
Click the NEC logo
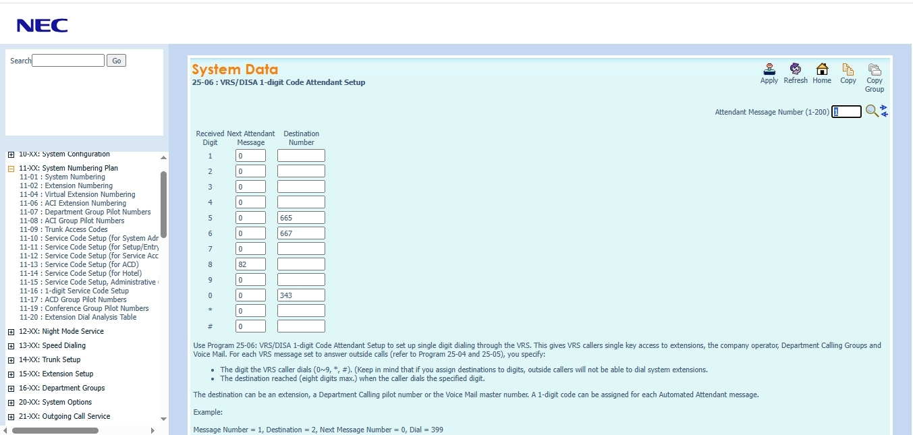point(42,26)
